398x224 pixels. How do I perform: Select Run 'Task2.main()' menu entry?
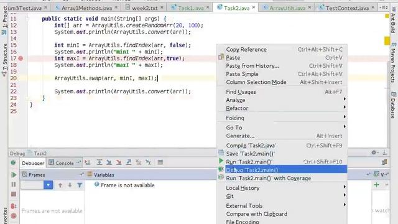[x=282, y=162]
